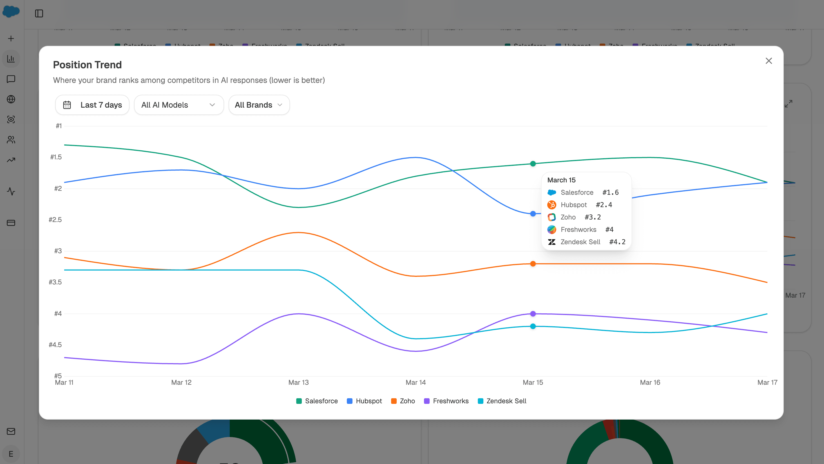Open the trending arrow sidebar icon
The width and height of the screenshot is (824, 464).
11,160
